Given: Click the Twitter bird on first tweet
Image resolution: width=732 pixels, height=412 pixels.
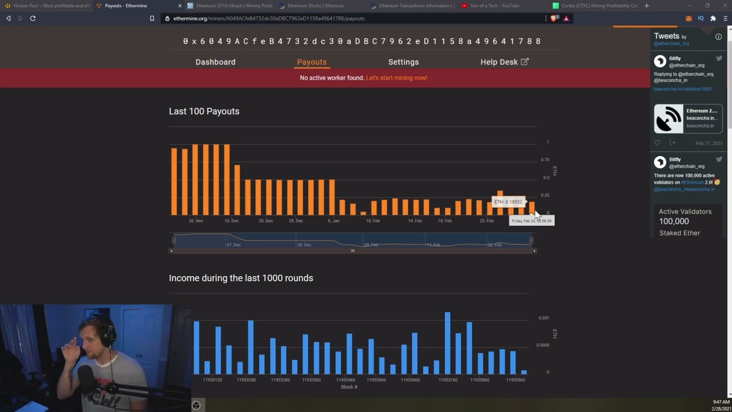Looking at the screenshot, I should [x=719, y=58].
